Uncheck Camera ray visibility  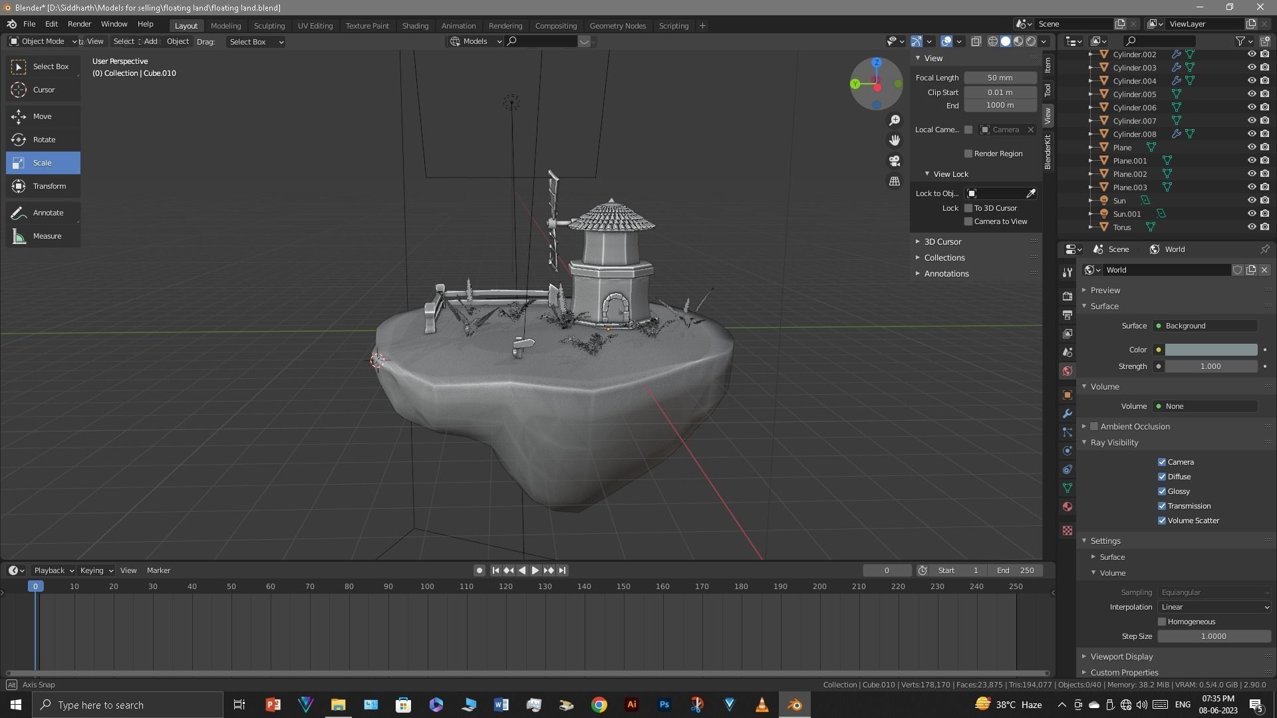[1162, 462]
